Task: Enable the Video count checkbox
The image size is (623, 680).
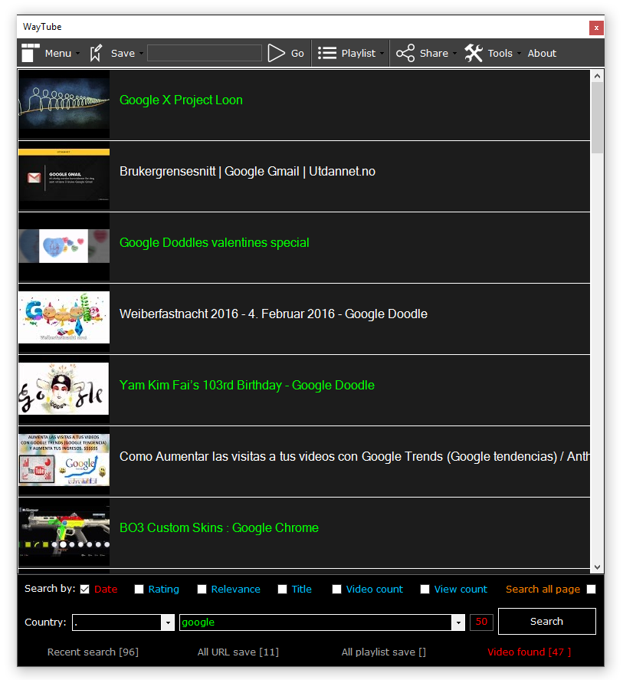Action: pyautogui.click(x=336, y=590)
